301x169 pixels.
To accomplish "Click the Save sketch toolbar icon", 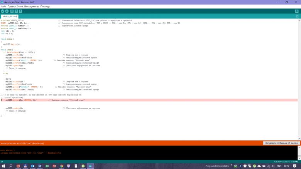I will 20,11.
